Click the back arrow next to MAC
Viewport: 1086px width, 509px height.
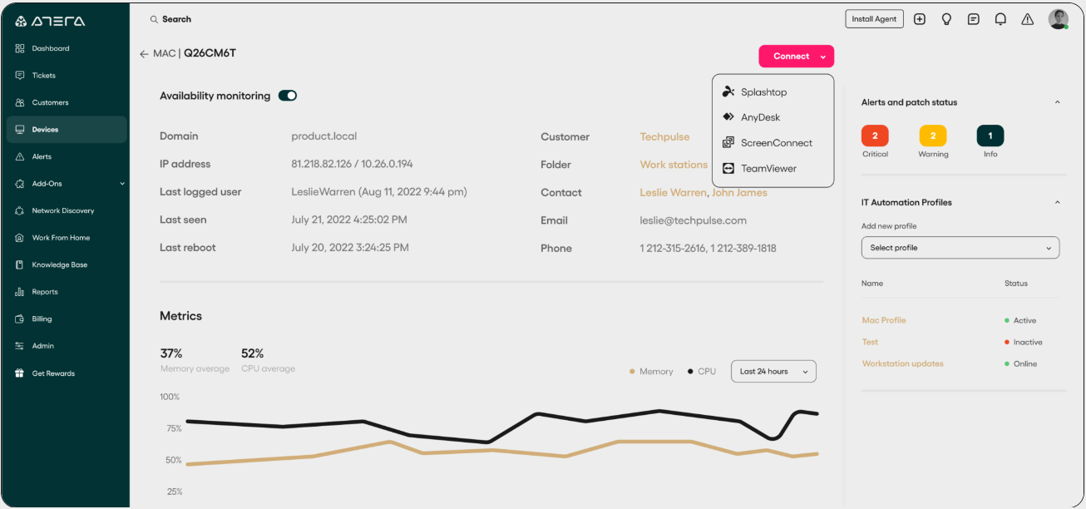click(144, 54)
